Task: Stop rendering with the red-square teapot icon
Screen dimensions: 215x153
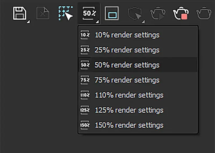Action: (x=181, y=13)
